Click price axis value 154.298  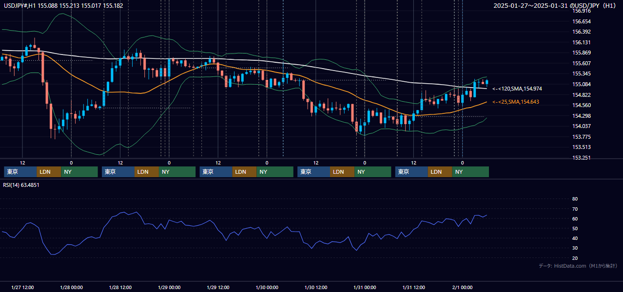[581, 116]
